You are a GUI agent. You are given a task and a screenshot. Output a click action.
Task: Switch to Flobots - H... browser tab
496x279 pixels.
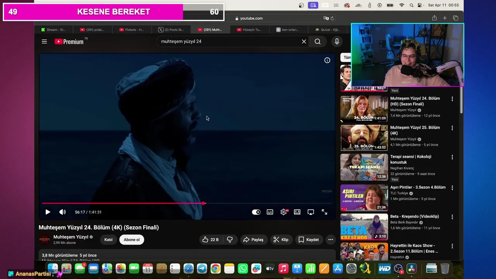click(132, 29)
